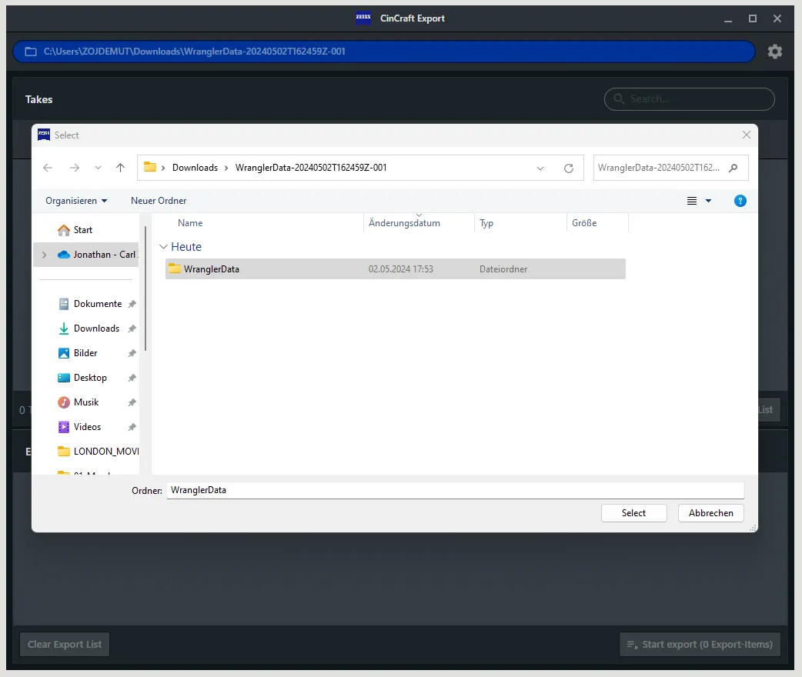Click WranglerData-20240502T162459Z-001 breadcrumb segment
802x677 pixels.
(311, 168)
